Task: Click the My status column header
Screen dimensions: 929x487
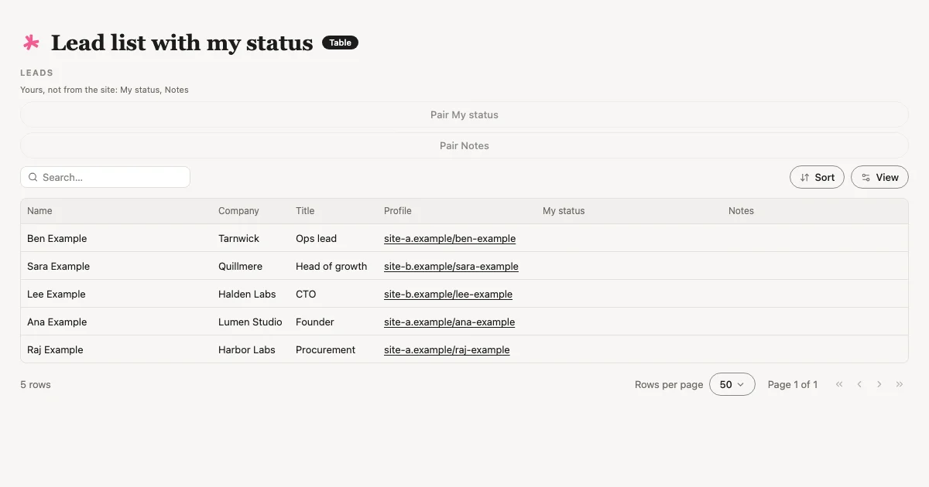Action: click(564, 210)
